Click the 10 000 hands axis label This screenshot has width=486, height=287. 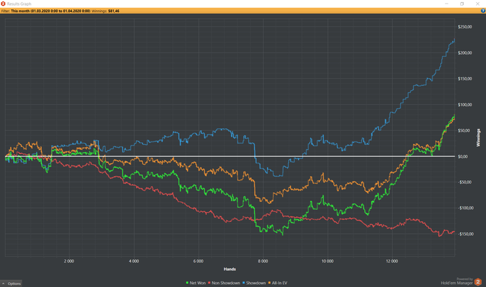click(328, 261)
